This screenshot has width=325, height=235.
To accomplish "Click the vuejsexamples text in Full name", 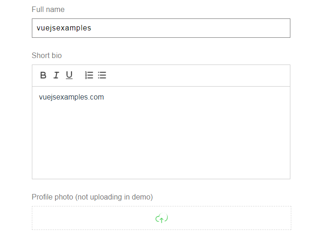I will click(64, 28).
